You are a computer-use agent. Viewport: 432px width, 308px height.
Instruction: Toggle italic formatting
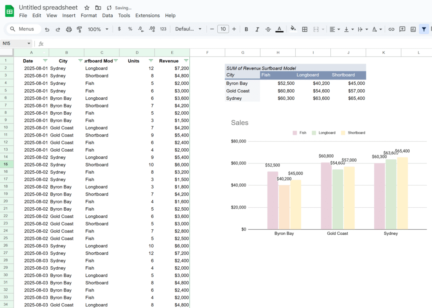257,29
